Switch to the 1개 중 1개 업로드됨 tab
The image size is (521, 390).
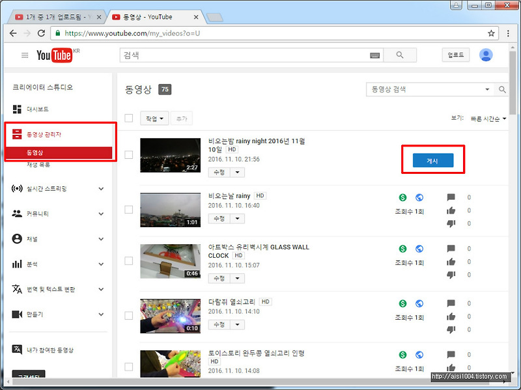tap(56, 17)
